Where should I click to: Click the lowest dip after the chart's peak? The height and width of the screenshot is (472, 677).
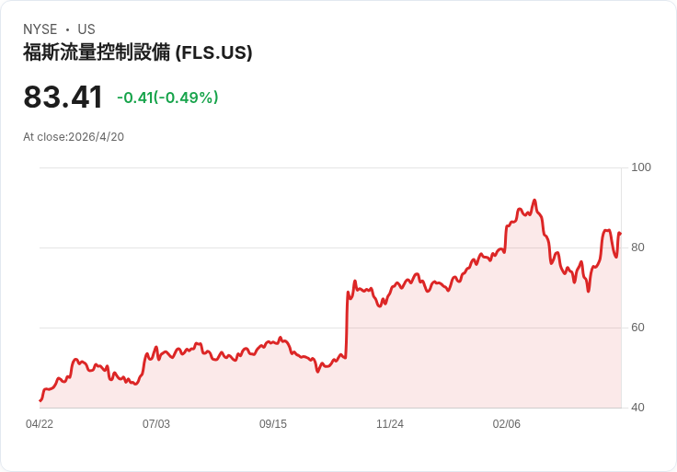click(588, 291)
